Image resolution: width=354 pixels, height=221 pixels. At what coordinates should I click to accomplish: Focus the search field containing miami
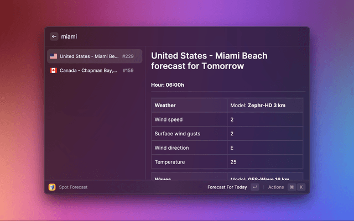pyautogui.click(x=166, y=36)
